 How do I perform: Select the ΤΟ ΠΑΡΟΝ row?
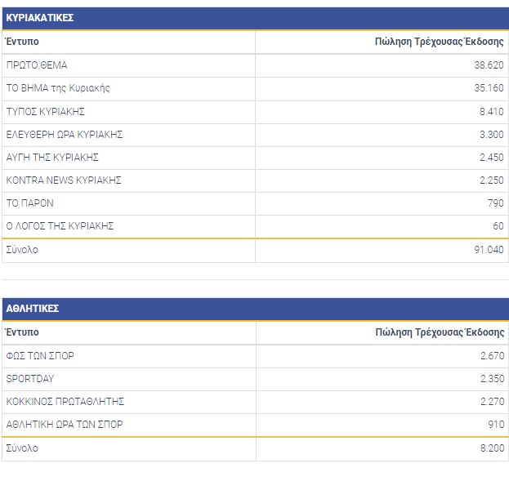pyautogui.click(x=30, y=203)
